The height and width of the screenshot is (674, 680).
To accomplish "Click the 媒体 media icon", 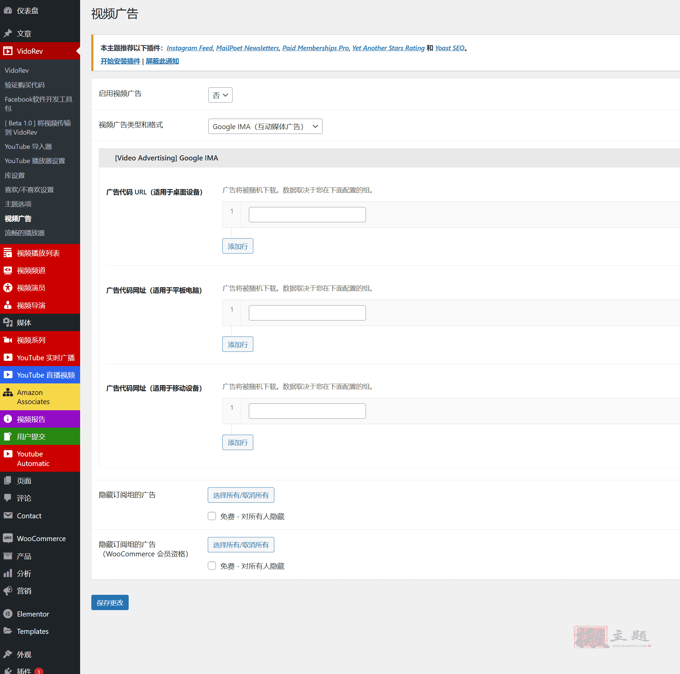I will 8,322.
